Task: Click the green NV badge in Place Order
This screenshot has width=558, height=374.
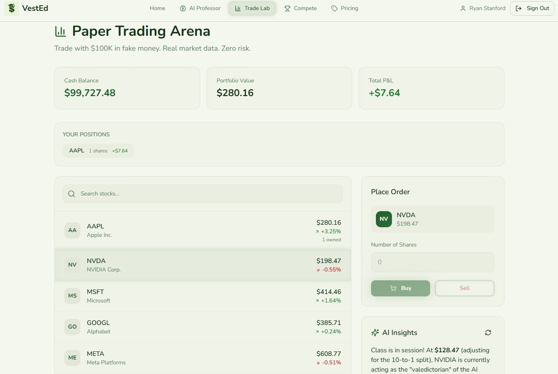Action: (x=384, y=219)
